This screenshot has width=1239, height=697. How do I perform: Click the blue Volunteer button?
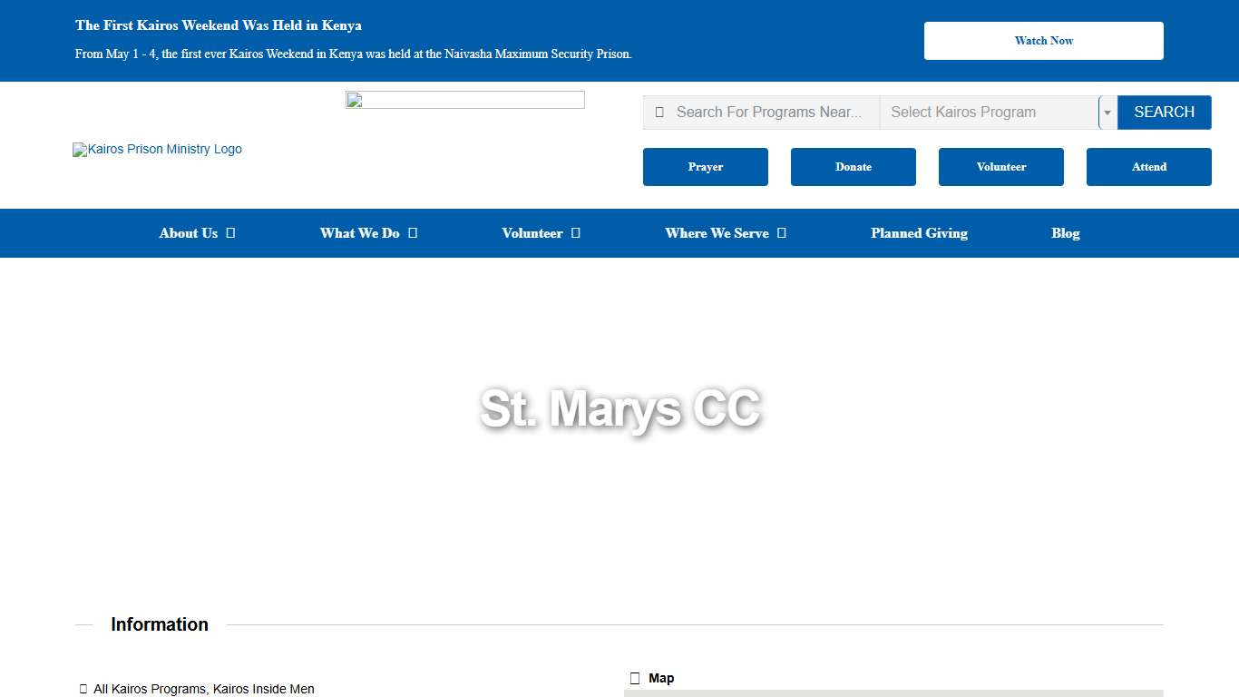[x=1000, y=167]
